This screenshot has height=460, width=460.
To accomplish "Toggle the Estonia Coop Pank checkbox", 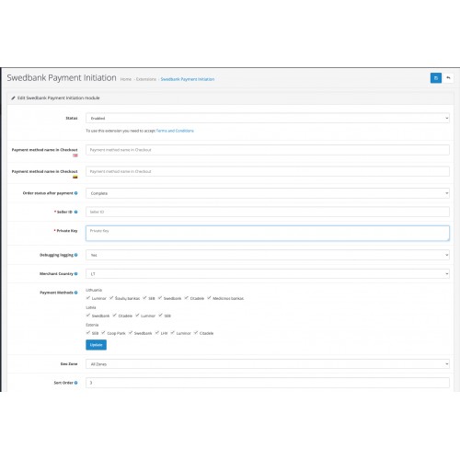I will pyautogui.click(x=103, y=333).
